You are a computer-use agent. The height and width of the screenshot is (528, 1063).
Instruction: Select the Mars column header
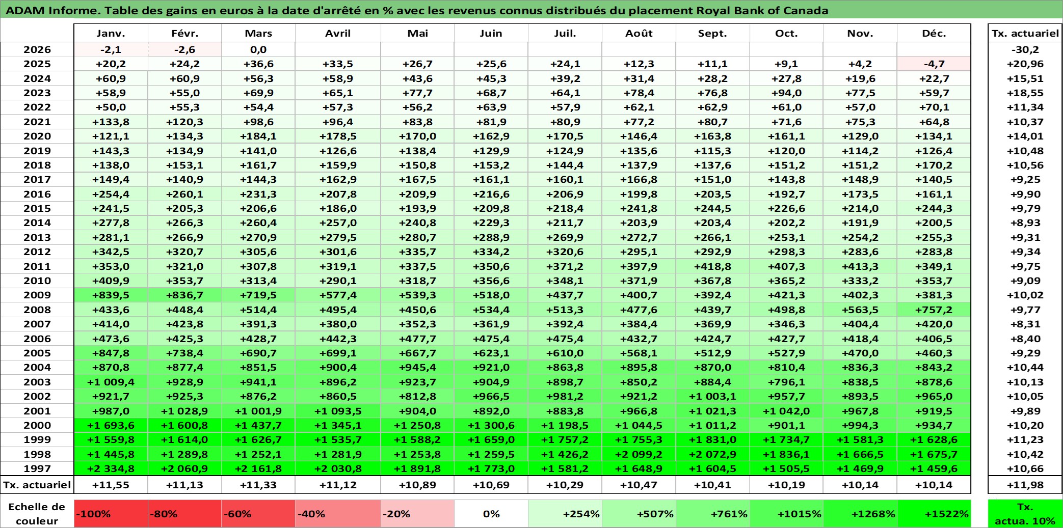click(258, 33)
